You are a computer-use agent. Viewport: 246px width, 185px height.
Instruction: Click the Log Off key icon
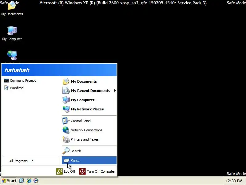click(59, 171)
